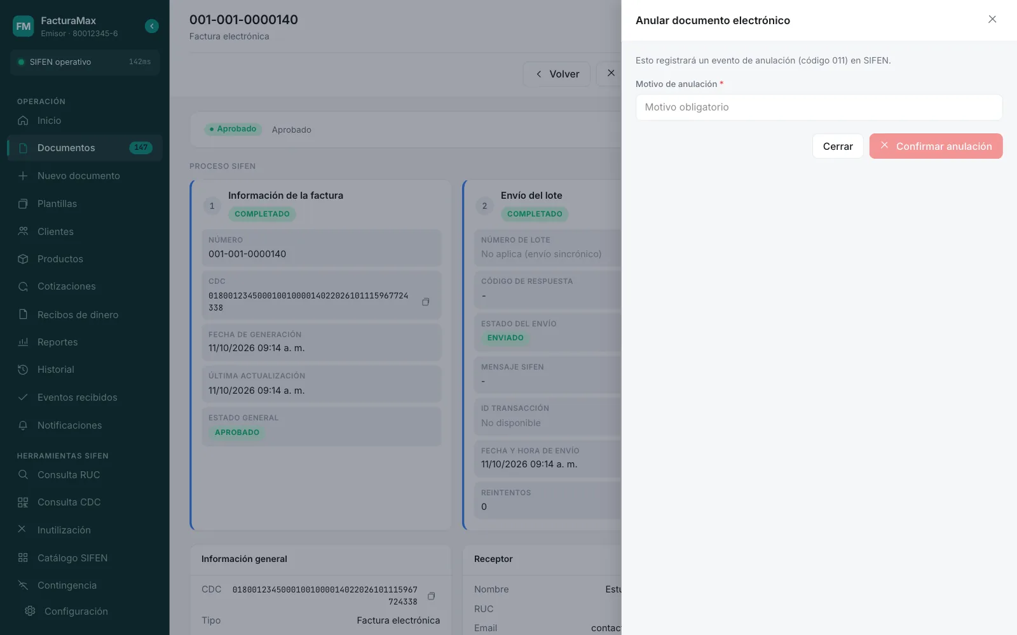This screenshot has width=1017, height=635.
Task: Select number 001-001-0000140 in Número field
Action: click(247, 254)
